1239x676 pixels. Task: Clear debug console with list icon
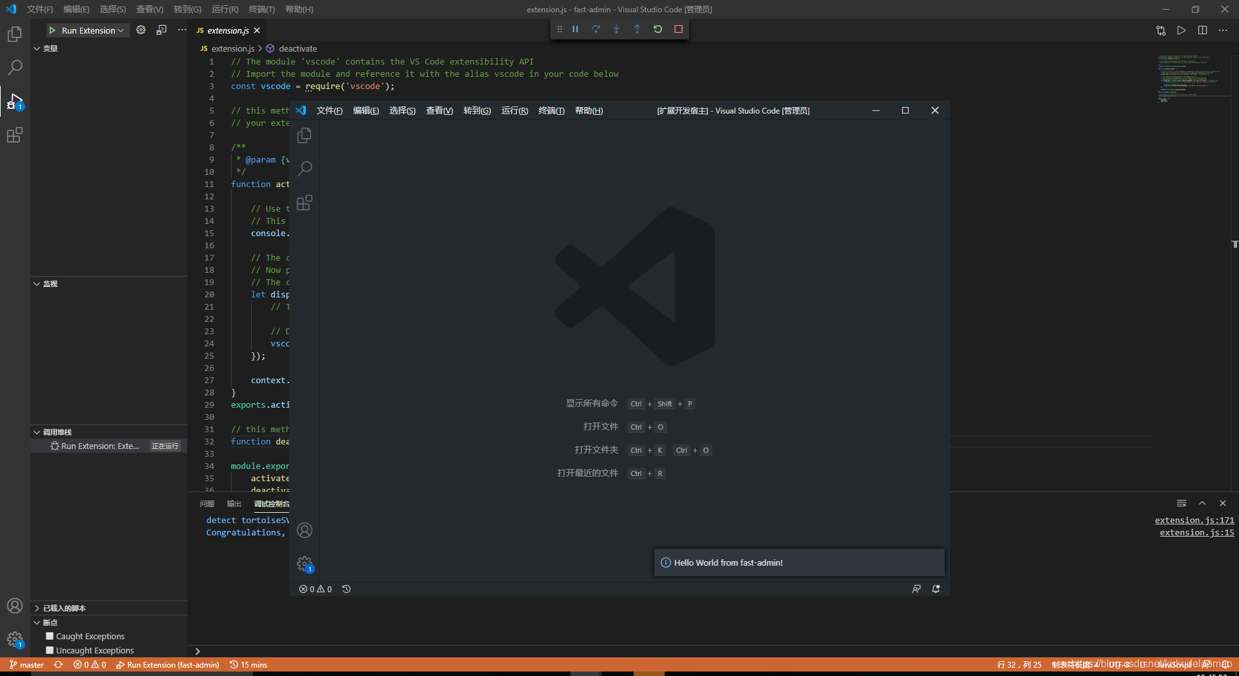click(1182, 503)
